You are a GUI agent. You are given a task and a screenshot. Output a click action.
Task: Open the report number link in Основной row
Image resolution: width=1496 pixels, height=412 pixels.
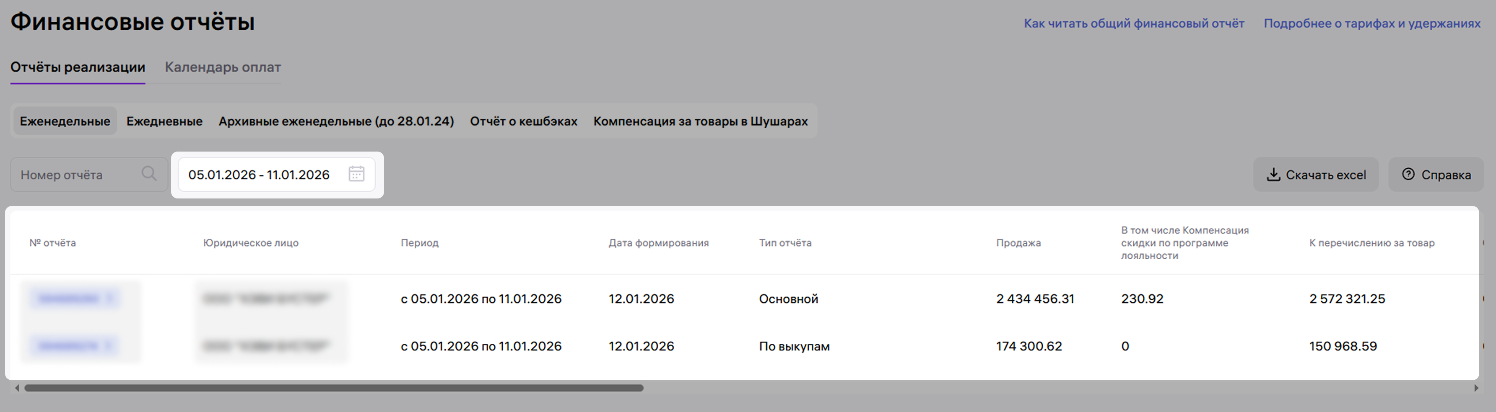[x=68, y=299]
